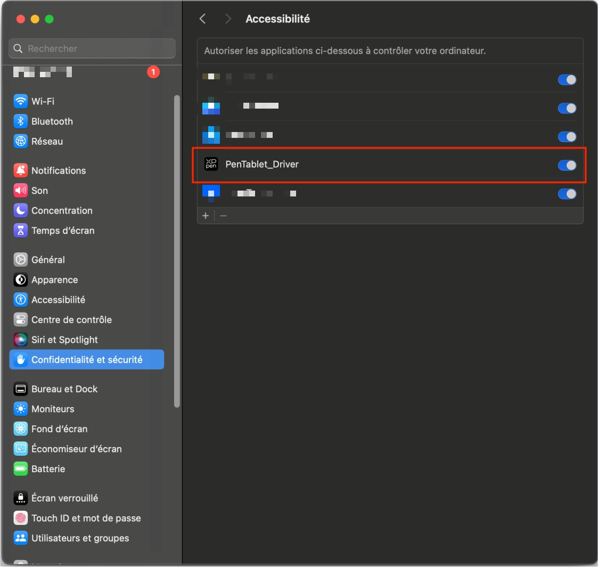Open Bluetooth settings icon

click(20, 121)
